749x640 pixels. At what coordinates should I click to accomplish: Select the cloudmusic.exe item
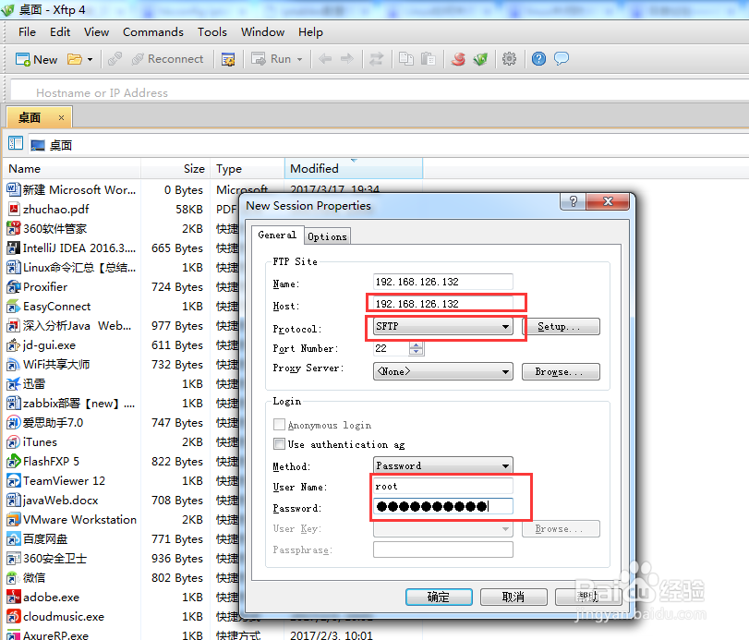pyautogui.click(x=64, y=617)
